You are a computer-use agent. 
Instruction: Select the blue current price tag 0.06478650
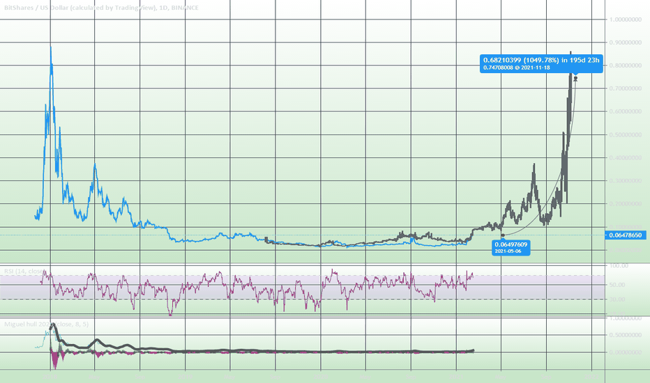click(x=627, y=235)
